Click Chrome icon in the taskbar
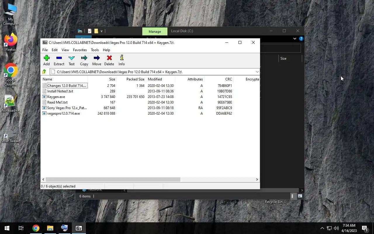This screenshot has height=234, width=374. (x=36, y=228)
